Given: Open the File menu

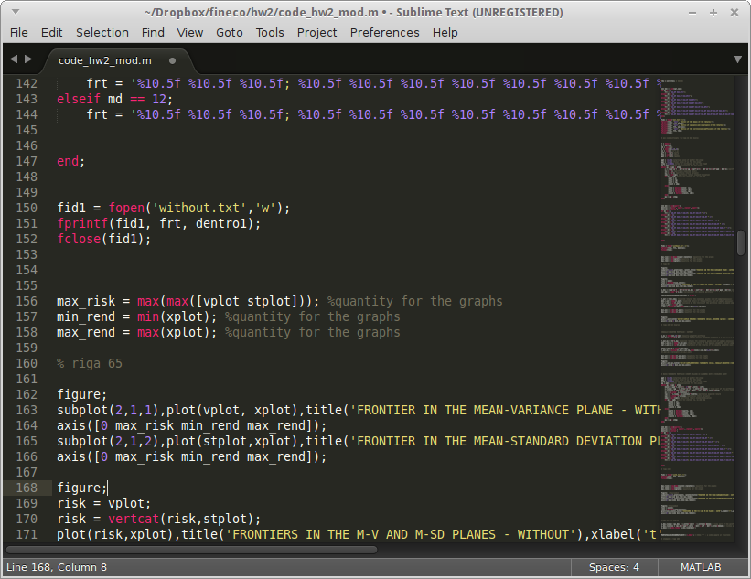Looking at the screenshot, I should (x=18, y=32).
